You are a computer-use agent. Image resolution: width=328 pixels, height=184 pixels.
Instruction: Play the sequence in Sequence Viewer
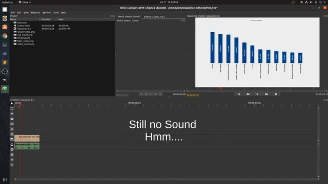coord(257,94)
